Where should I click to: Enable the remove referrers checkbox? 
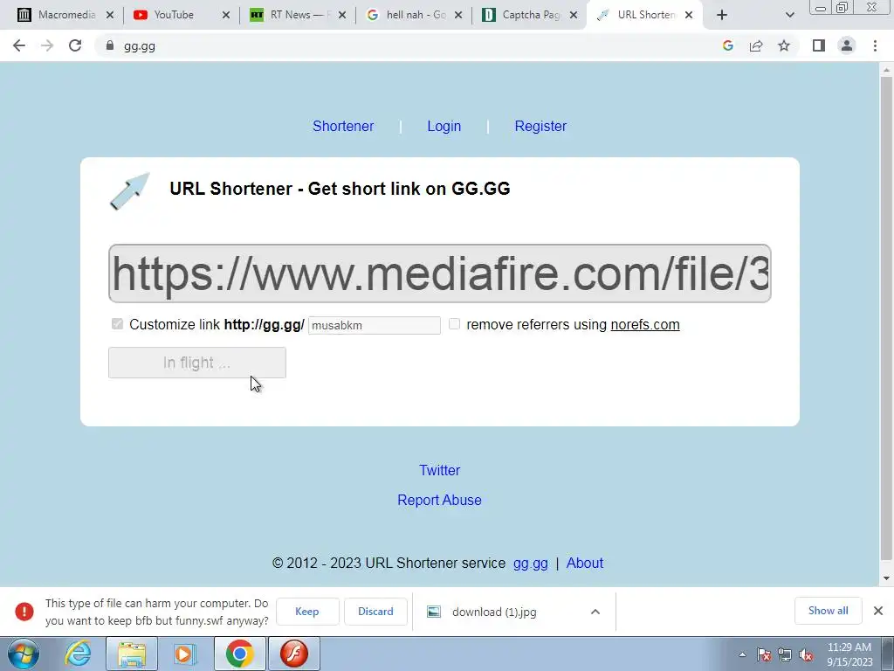(x=454, y=324)
